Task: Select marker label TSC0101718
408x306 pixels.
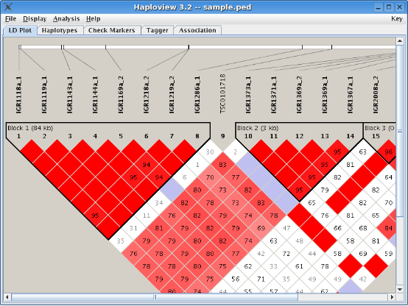Action: 222,93
